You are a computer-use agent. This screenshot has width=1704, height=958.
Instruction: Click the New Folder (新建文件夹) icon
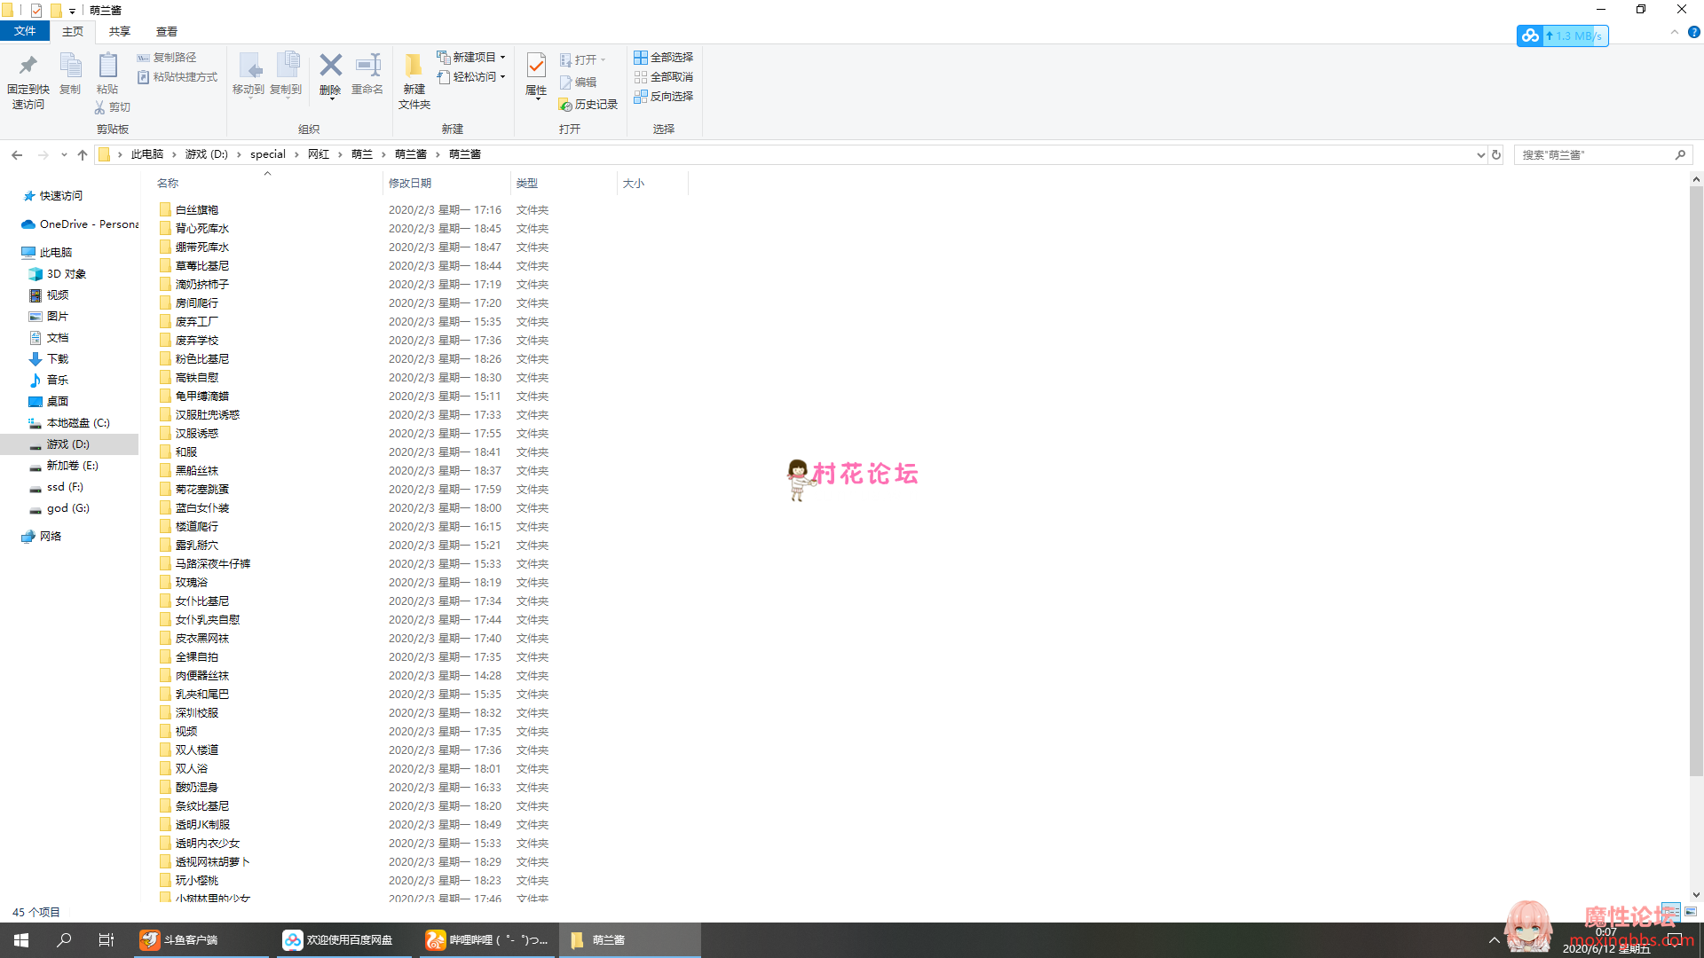click(414, 66)
